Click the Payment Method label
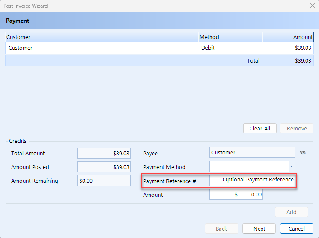The image size is (319, 238). [x=164, y=167]
